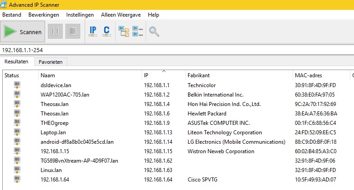354x190 pixels.
Task: Select the WAP1200AC-705.lan name
Action: pyautogui.click(x=65, y=95)
